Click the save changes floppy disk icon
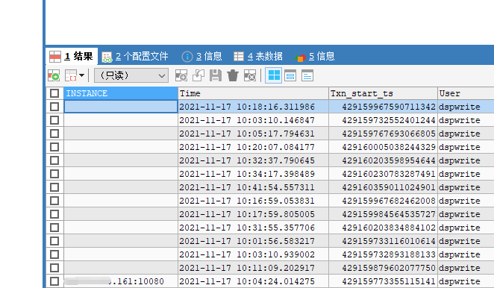Image resolution: width=494 pixels, height=288 pixels. [216, 75]
